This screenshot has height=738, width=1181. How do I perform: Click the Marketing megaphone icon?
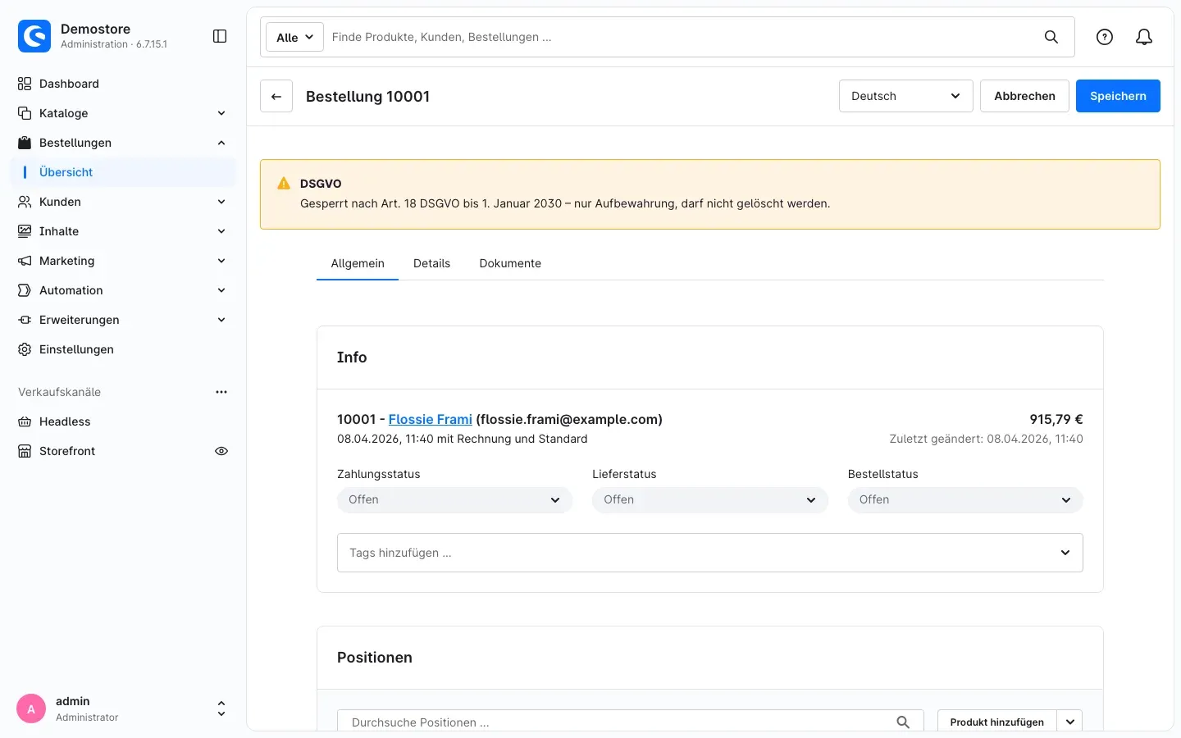pos(25,261)
